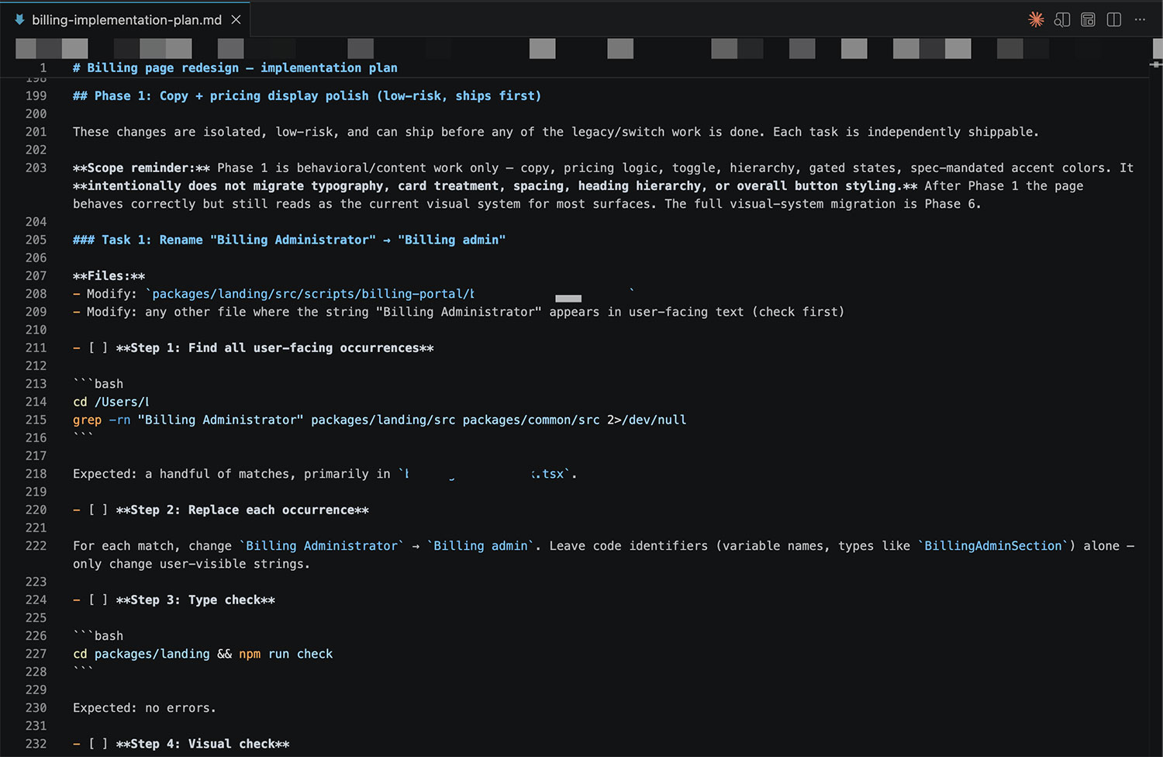This screenshot has width=1163, height=757.
Task: Click the text 'The full visual-system migration is Phase 6.'
Action: [x=823, y=204]
